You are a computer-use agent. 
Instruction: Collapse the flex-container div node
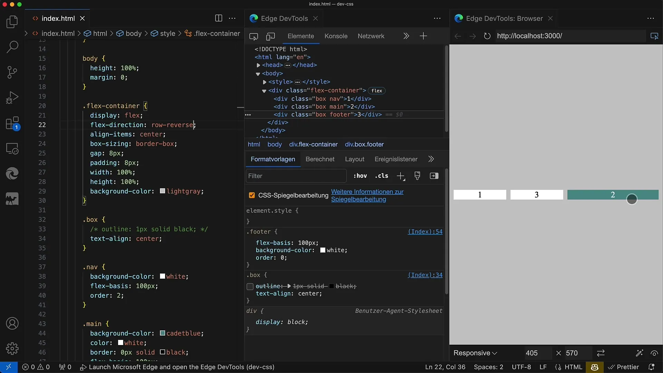(264, 91)
